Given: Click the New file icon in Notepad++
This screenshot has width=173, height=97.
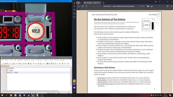Looking at the screenshot, I should (2, 64).
